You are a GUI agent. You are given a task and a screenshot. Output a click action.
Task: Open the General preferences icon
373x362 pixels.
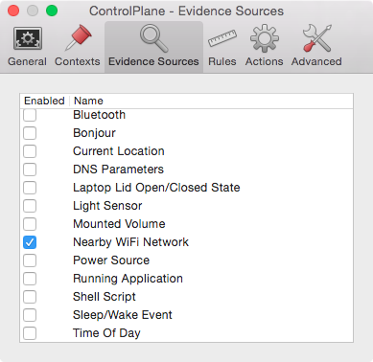click(x=28, y=38)
